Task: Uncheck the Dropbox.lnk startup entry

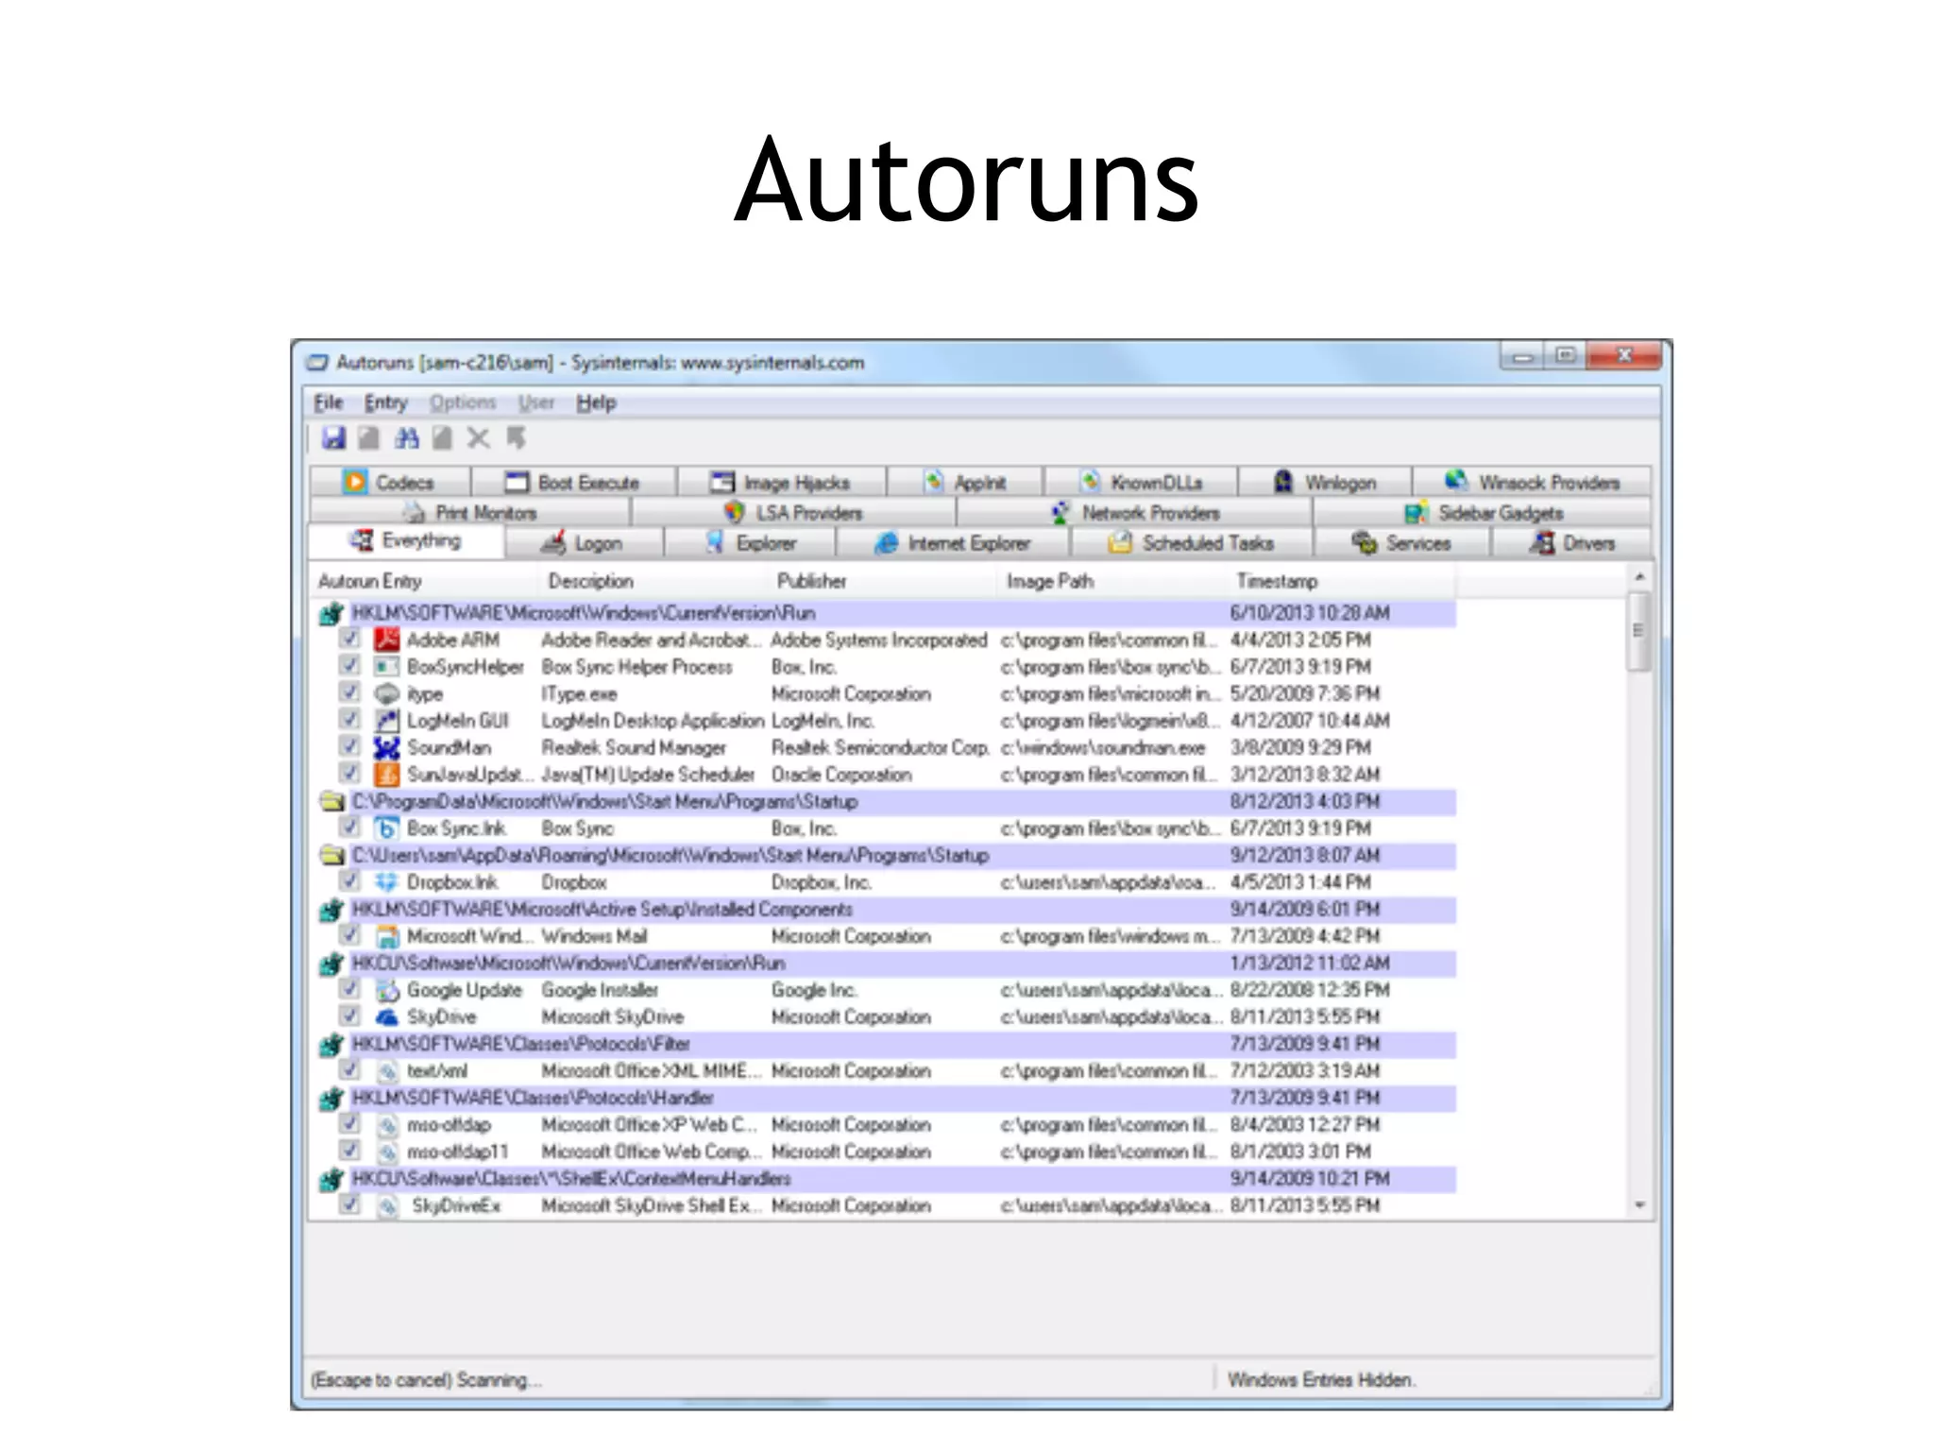Action: coord(350,880)
